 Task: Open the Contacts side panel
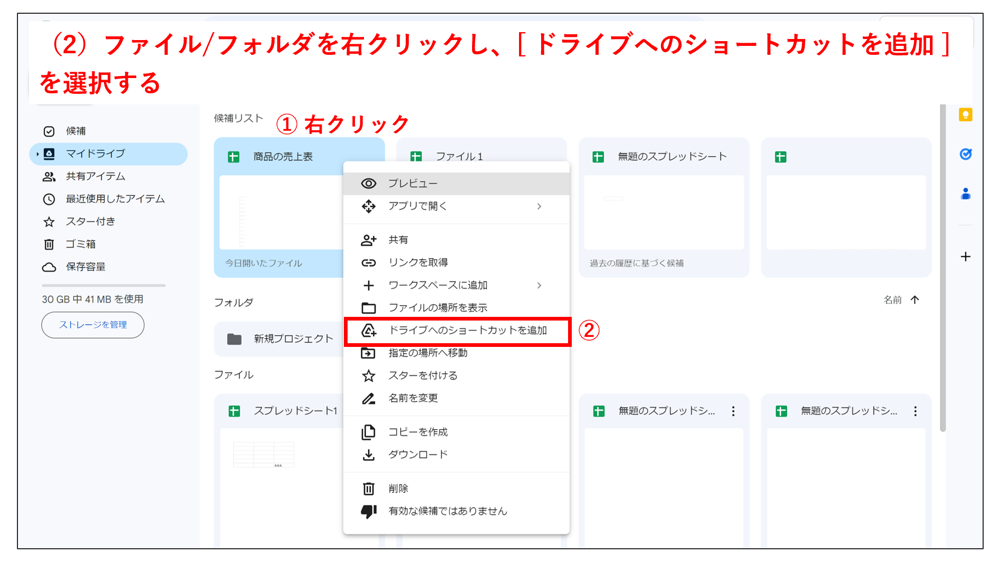tap(966, 195)
